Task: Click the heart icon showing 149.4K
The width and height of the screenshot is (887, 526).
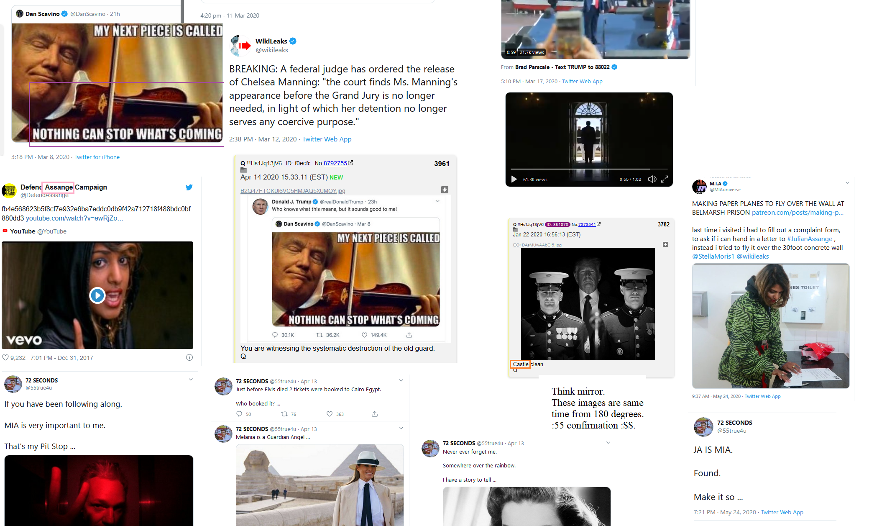Action: coord(364,335)
